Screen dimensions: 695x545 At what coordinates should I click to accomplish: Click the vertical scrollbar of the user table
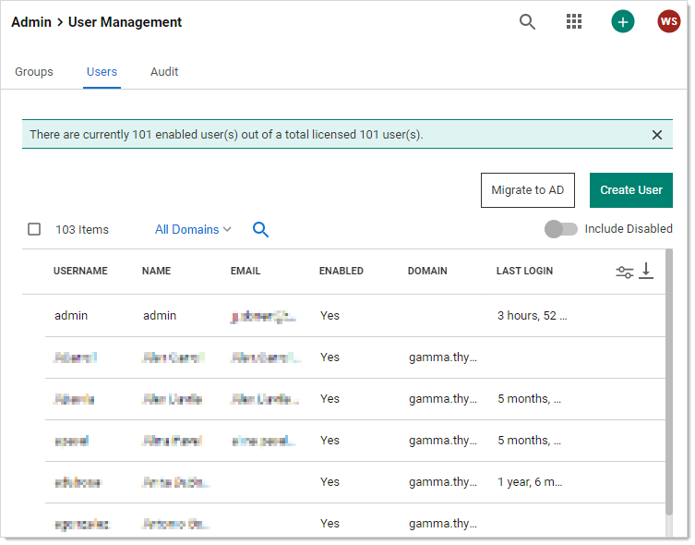tap(669, 381)
